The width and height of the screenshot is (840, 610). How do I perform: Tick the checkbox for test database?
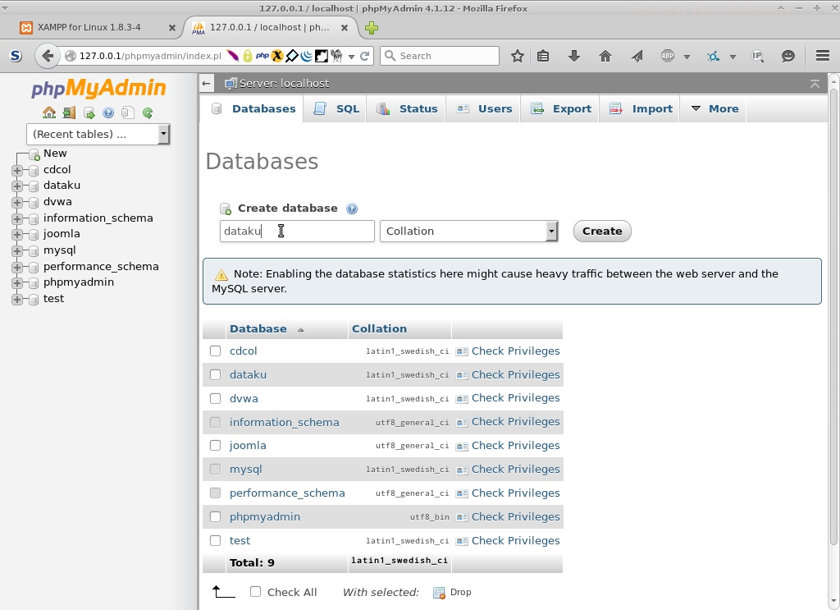pyautogui.click(x=216, y=540)
